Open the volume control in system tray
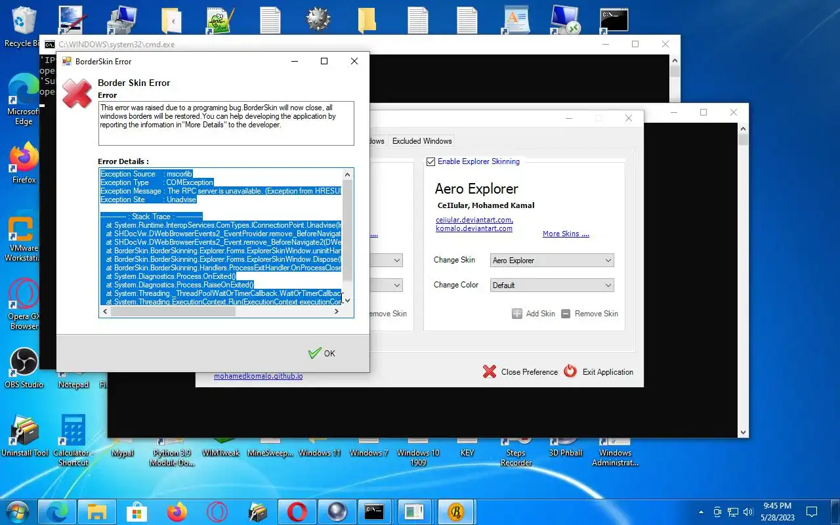Viewport: 840px width, 525px height. click(x=747, y=511)
